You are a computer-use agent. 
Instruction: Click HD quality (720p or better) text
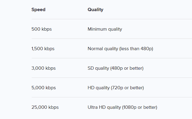116,88
